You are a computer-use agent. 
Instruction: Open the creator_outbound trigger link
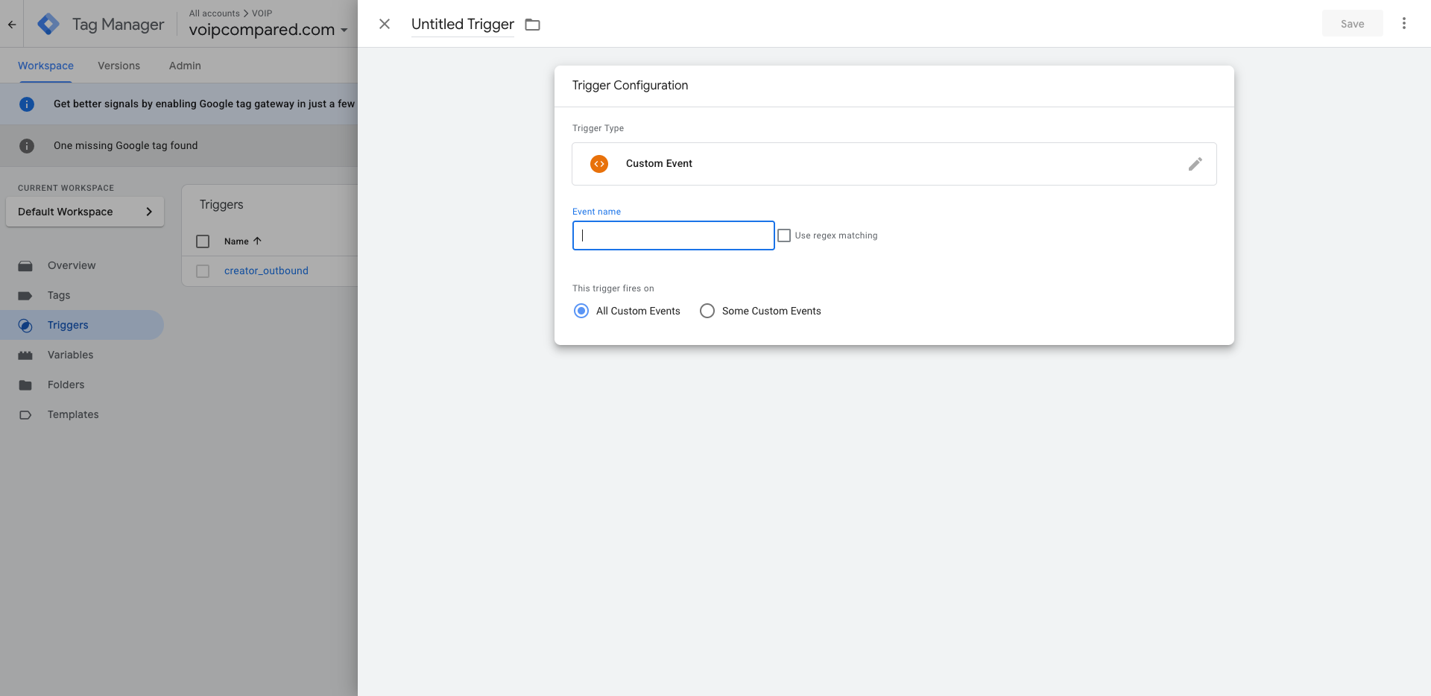266,271
